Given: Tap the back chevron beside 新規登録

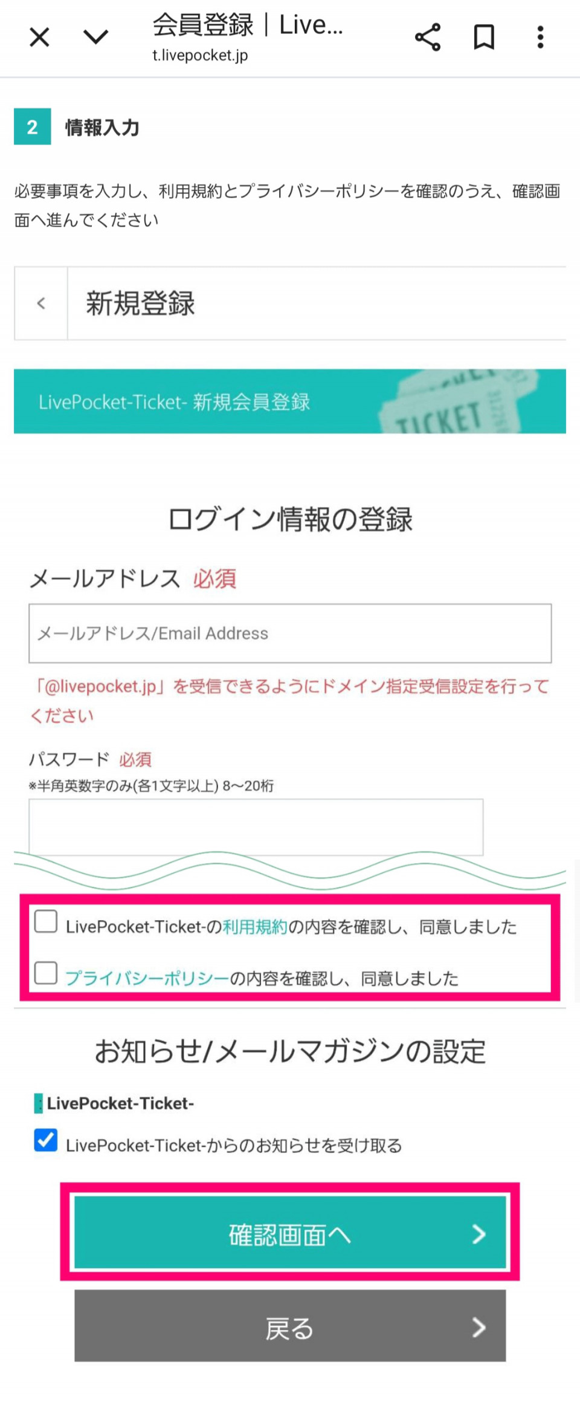Looking at the screenshot, I should [41, 303].
